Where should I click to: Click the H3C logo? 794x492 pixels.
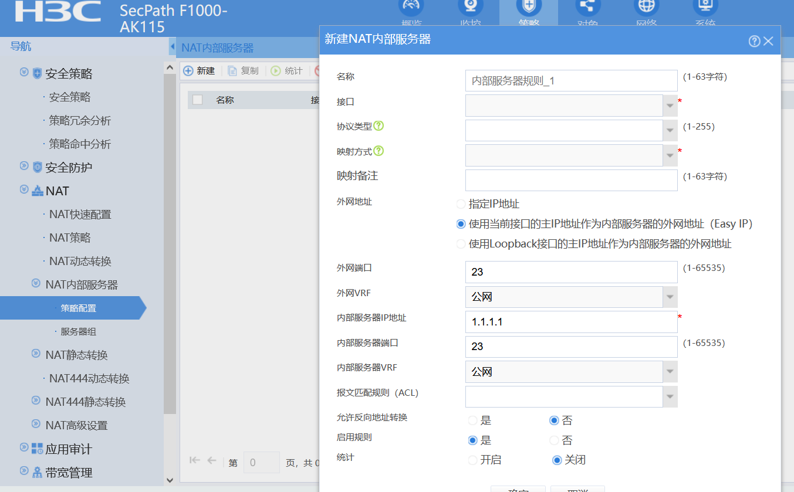point(58,11)
